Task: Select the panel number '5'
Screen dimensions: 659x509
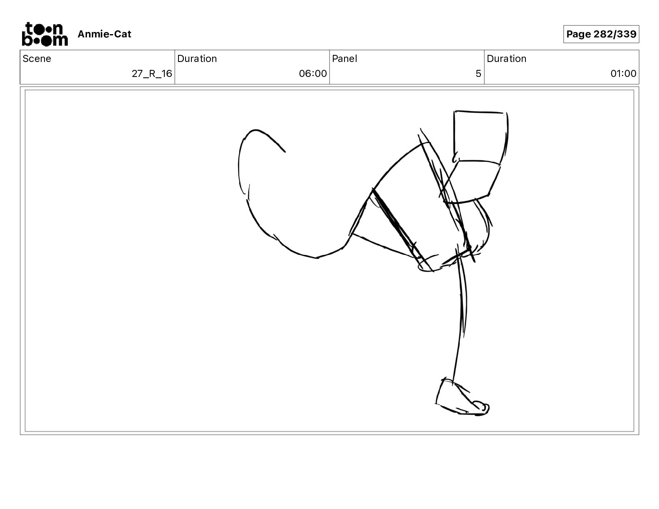Action: [x=478, y=74]
